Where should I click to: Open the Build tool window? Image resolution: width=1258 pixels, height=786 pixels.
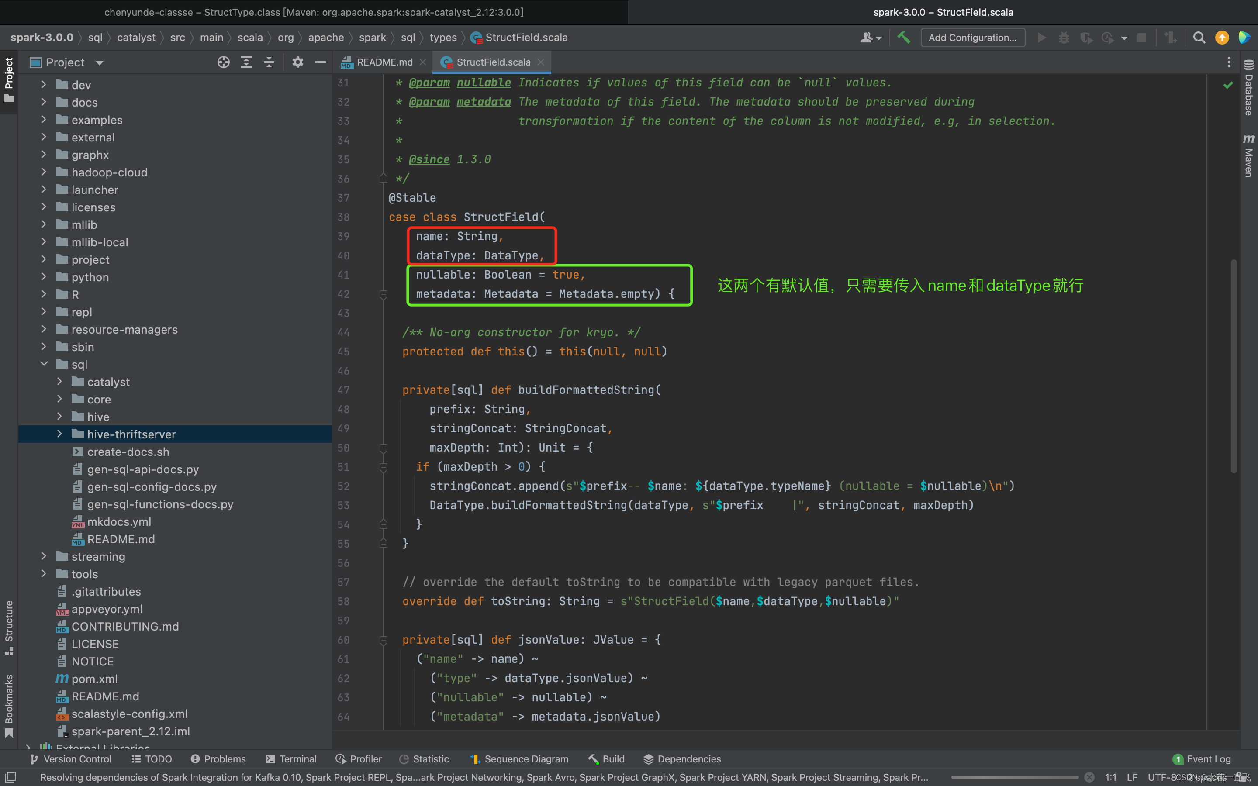[x=607, y=759]
